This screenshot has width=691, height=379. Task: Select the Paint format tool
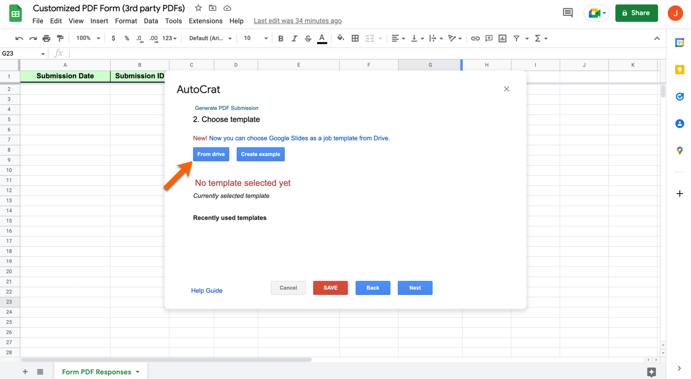[60, 39]
